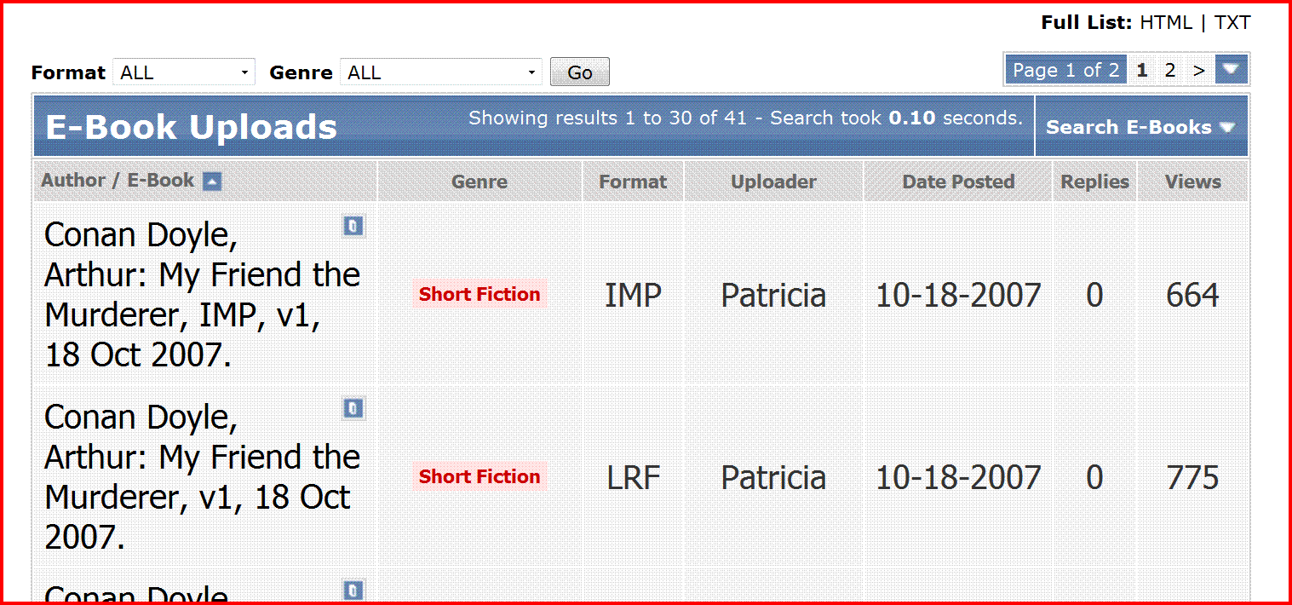Toggle sort arrow beside Author / E-Book
This screenshot has width=1292, height=605.
coord(212,181)
